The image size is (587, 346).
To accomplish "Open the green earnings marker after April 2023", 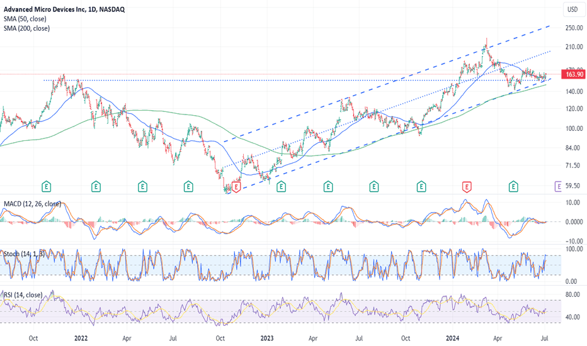I will coord(328,186).
